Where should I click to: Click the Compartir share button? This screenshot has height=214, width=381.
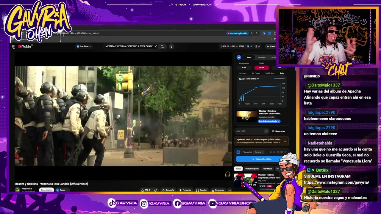coord(168,190)
